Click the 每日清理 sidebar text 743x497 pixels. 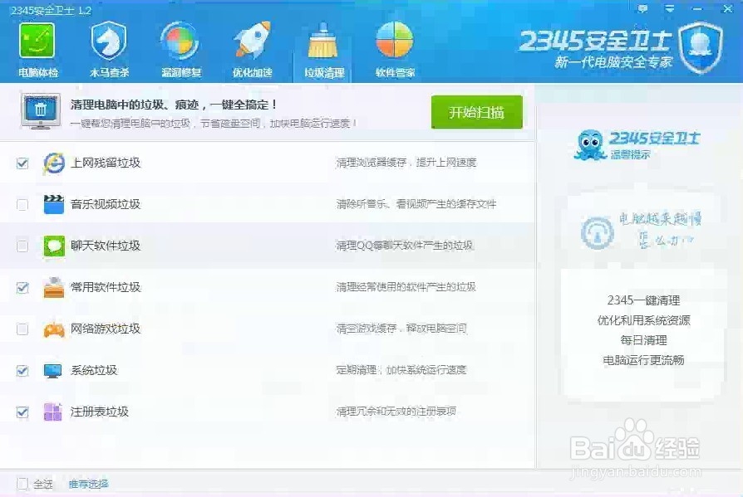tap(643, 340)
